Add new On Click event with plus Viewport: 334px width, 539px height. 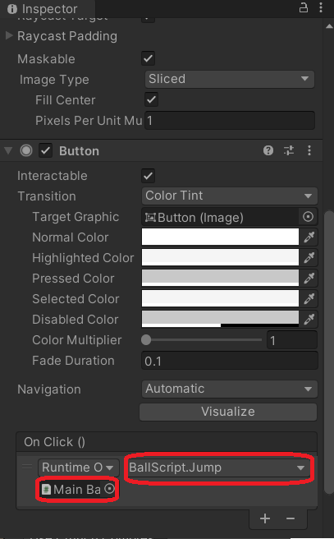265,518
